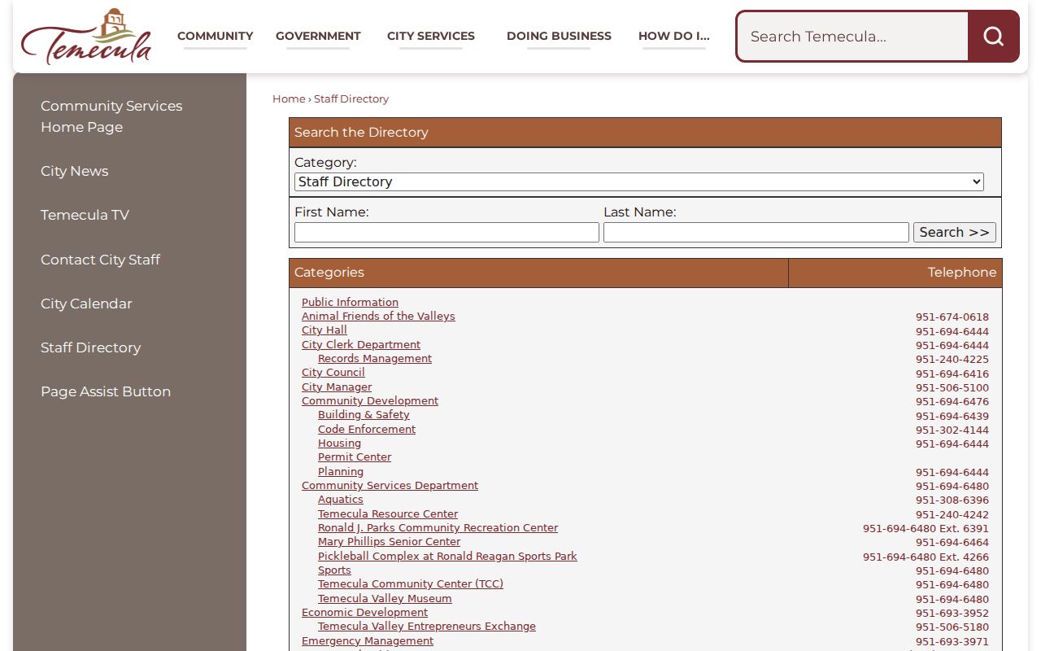Click the Temecula city logo

[86, 37]
